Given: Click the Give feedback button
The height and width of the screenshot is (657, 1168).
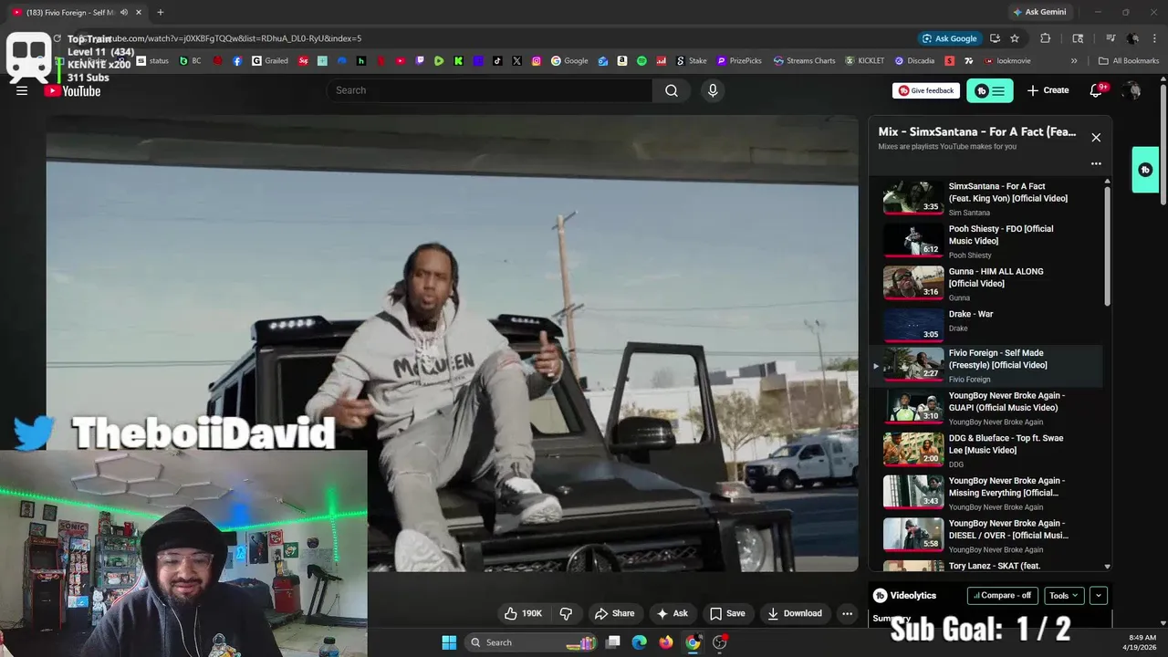Looking at the screenshot, I should click(x=926, y=90).
